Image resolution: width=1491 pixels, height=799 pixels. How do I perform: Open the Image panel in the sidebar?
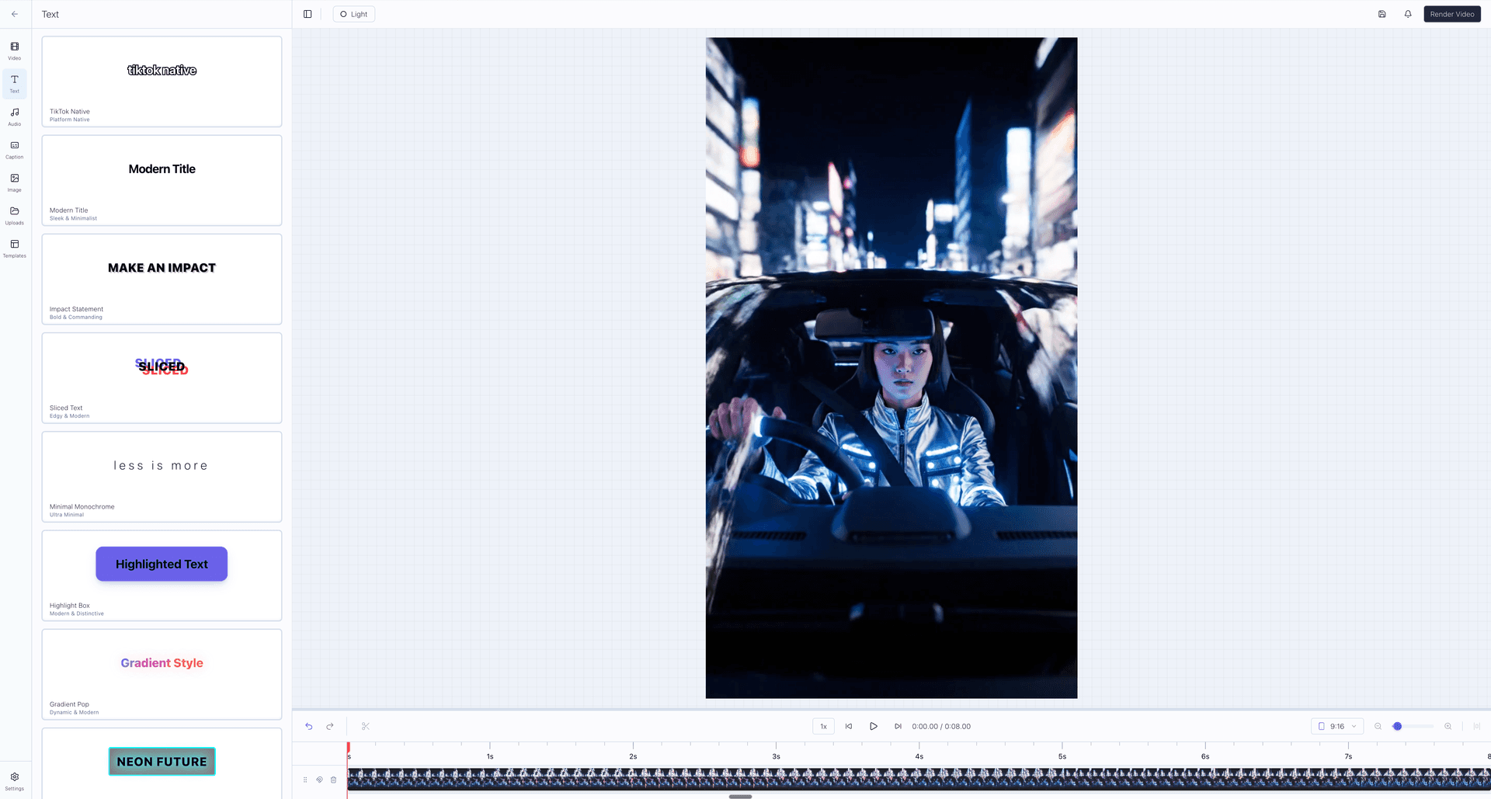tap(14, 182)
